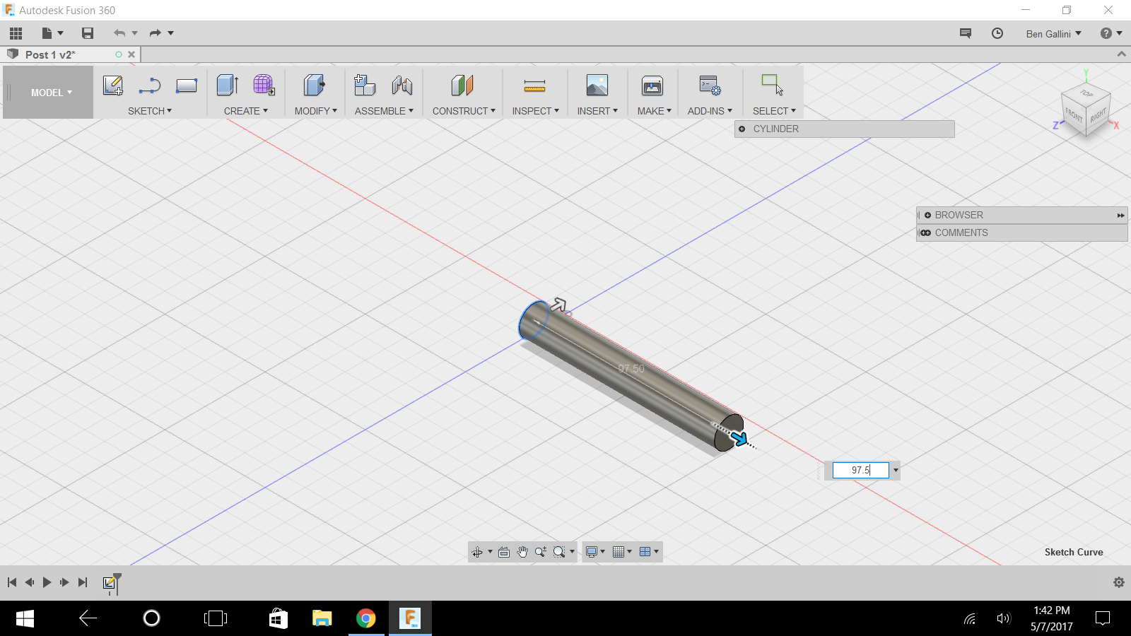Click the Fit zoom window icon
The width and height of the screenshot is (1131, 636).
tap(559, 552)
